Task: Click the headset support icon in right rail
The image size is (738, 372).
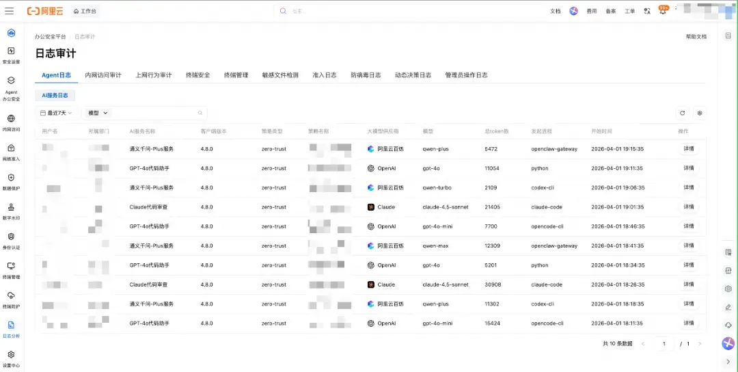Action: coord(728,325)
